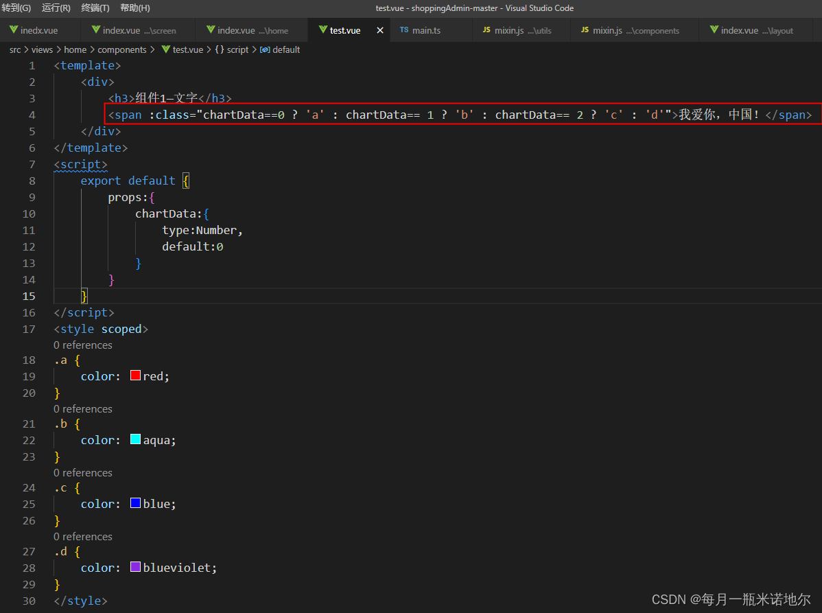Click variable icon before default breadcrumb

265,50
